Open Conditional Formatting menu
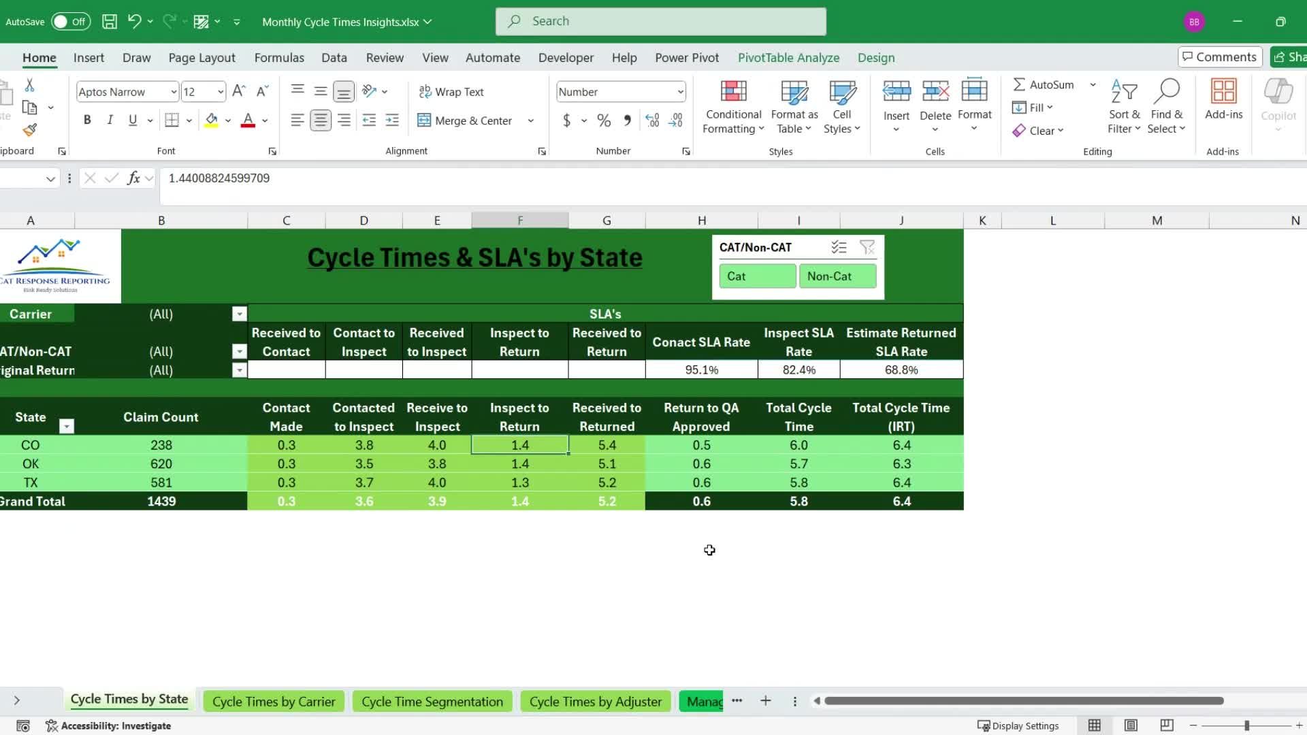Screen dimensions: 1307x735 coord(733,108)
